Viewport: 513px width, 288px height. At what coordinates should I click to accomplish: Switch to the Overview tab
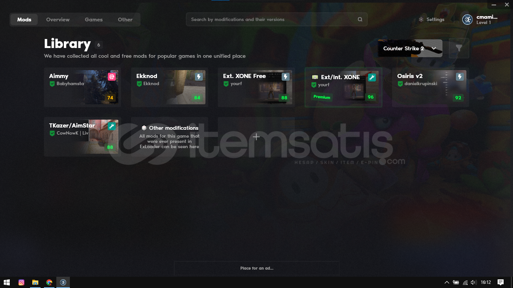(x=58, y=19)
